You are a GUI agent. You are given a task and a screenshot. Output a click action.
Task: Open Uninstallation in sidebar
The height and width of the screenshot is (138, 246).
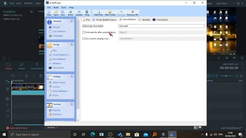(x=57, y=59)
